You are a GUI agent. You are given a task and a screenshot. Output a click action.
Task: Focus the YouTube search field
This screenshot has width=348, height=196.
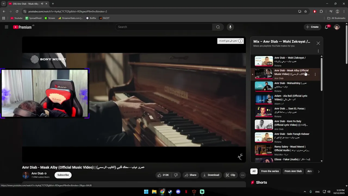(164, 27)
